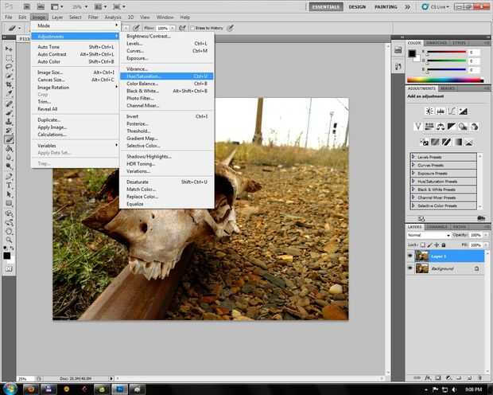Image resolution: width=493 pixels, height=395 pixels.
Task: Choose Hue/Saturation from Adjustments submenu
Action: pos(167,76)
